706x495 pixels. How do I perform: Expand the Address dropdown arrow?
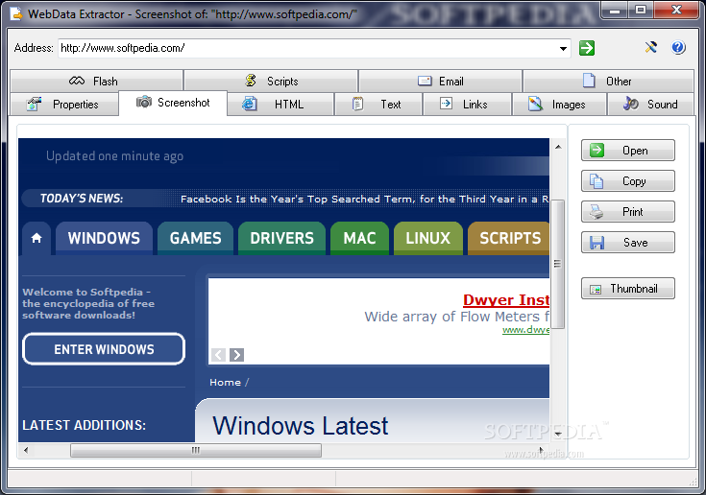coord(563,49)
